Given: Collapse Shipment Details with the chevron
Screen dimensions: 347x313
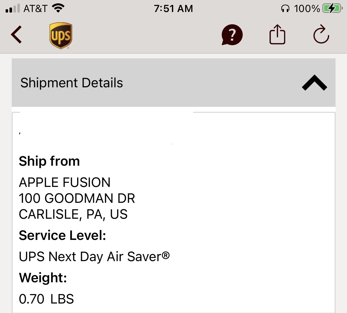Looking at the screenshot, I should (x=314, y=83).
